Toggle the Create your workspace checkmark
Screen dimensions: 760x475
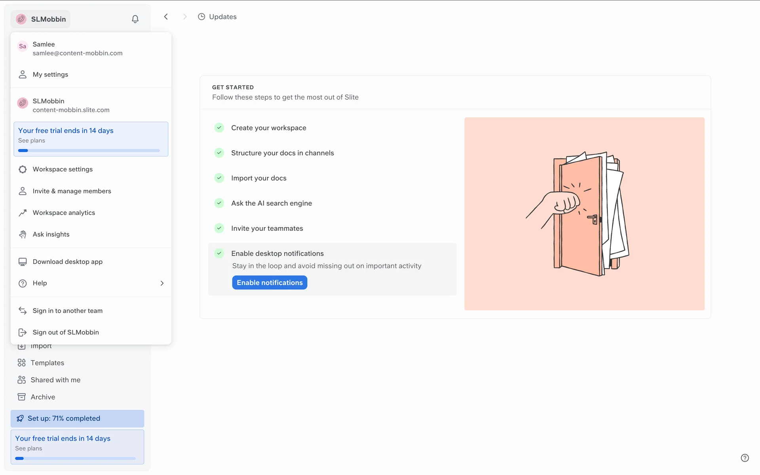[219, 127]
